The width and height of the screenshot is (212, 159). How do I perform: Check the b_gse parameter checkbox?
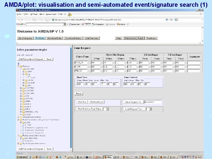30,77
